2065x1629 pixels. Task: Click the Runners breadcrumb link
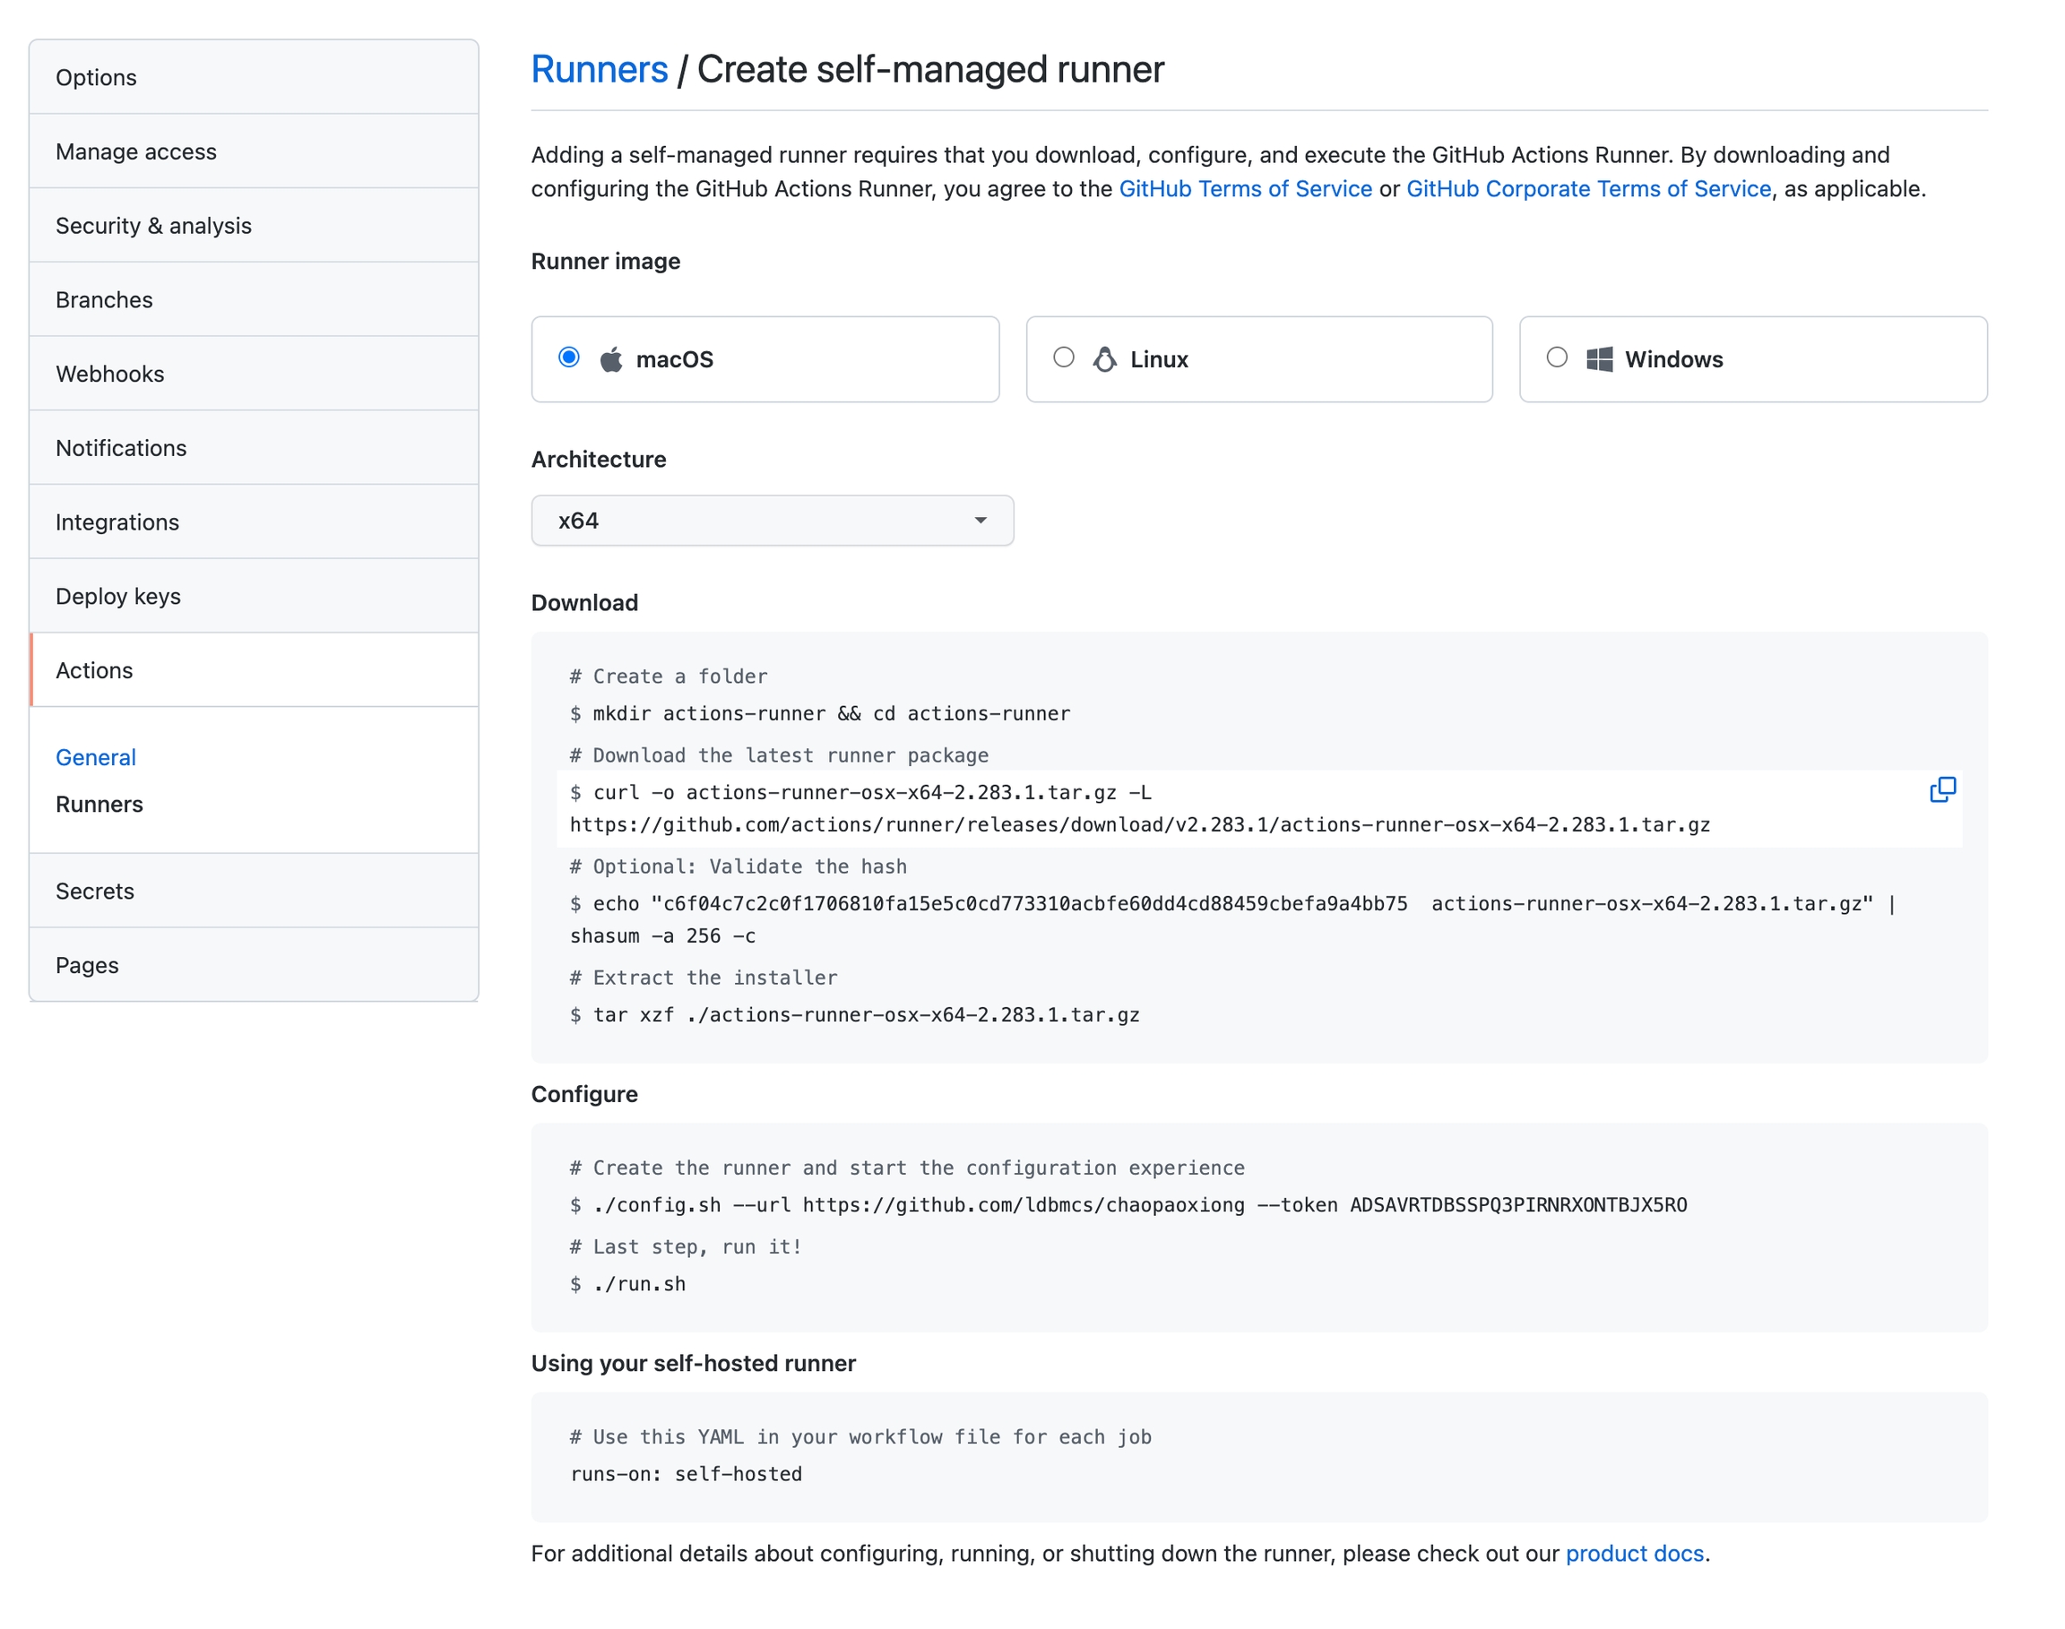(599, 70)
